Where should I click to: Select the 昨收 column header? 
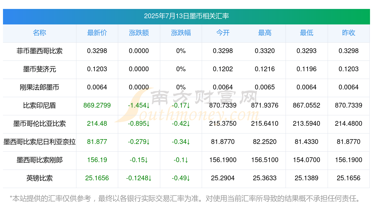[x=349, y=33]
